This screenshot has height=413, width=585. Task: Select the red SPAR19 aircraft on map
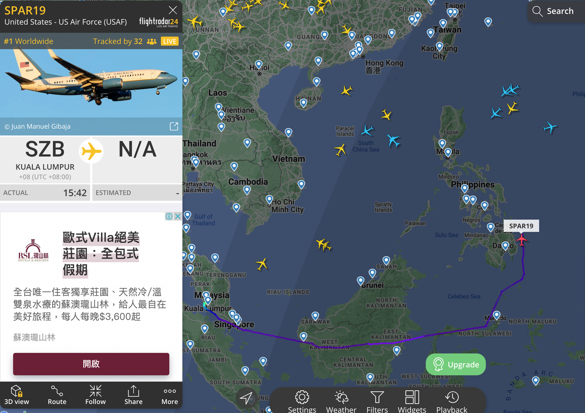tap(522, 240)
